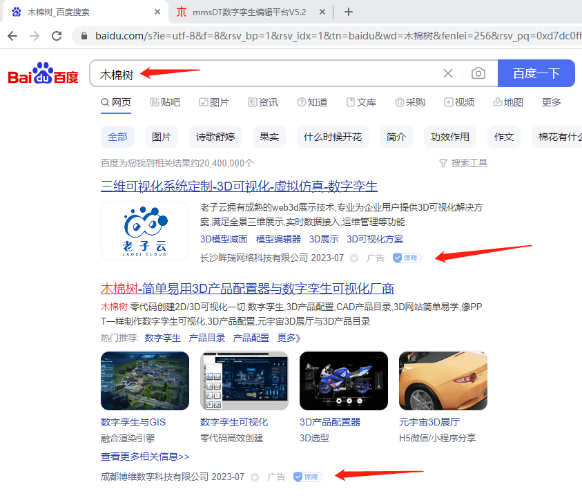
Task: Click 保障 badge on the 长沙眸瑞 ad
Action: coord(407,258)
